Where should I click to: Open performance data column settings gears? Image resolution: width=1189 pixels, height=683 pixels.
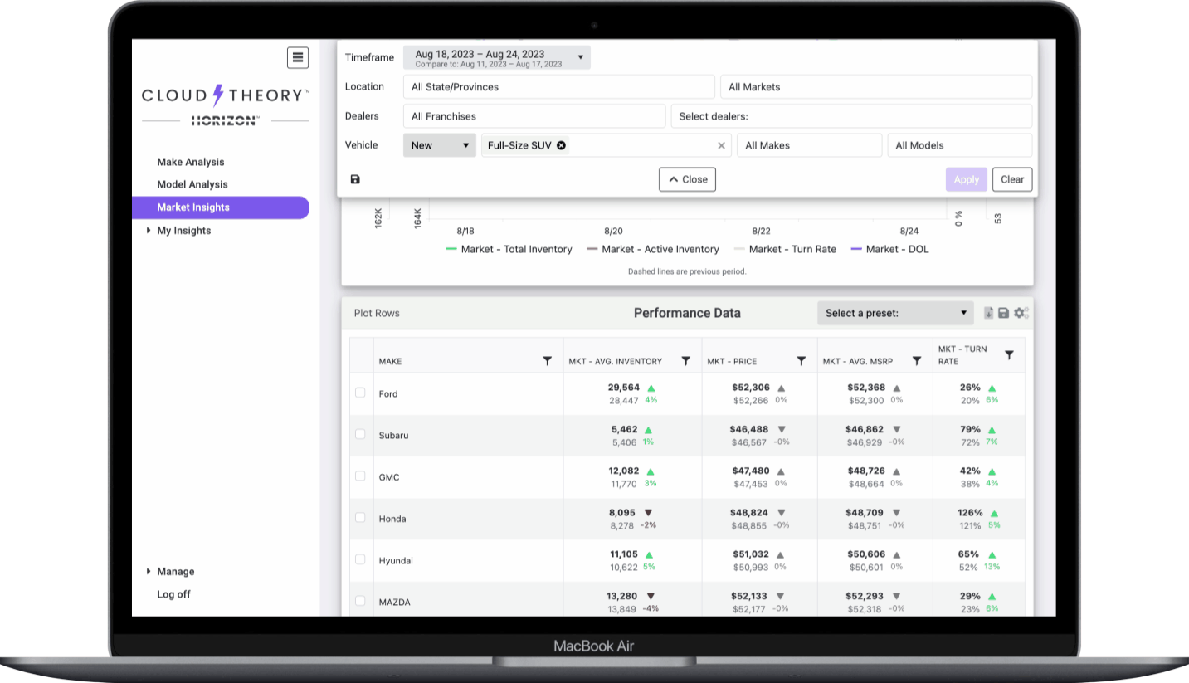1021,313
